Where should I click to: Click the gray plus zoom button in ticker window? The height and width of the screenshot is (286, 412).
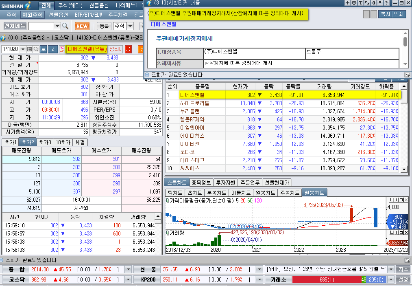374,14
